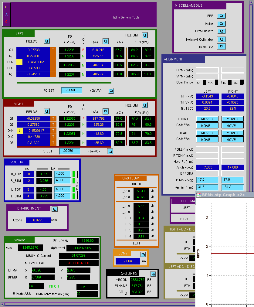Image resolution: width=254 pixels, height=307 pixels.
Task: Click FB ON status text
Action: tap(54, 286)
